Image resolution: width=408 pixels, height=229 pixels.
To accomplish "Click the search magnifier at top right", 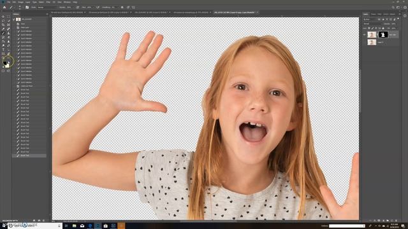I will click(x=393, y=7).
